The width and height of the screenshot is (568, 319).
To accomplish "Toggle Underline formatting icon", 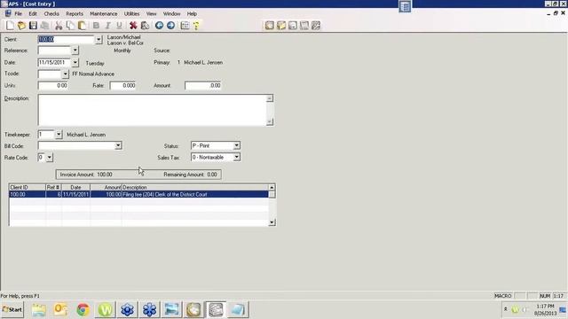I will 119,26.
